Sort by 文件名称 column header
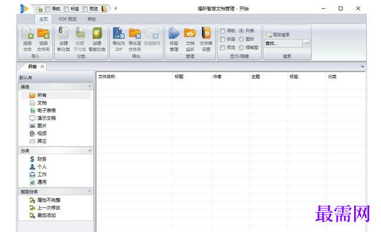This screenshot has height=232, width=381. pos(134,77)
